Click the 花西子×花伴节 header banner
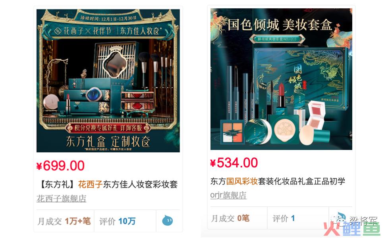The height and width of the screenshot is (238, 390). (108, 31)
